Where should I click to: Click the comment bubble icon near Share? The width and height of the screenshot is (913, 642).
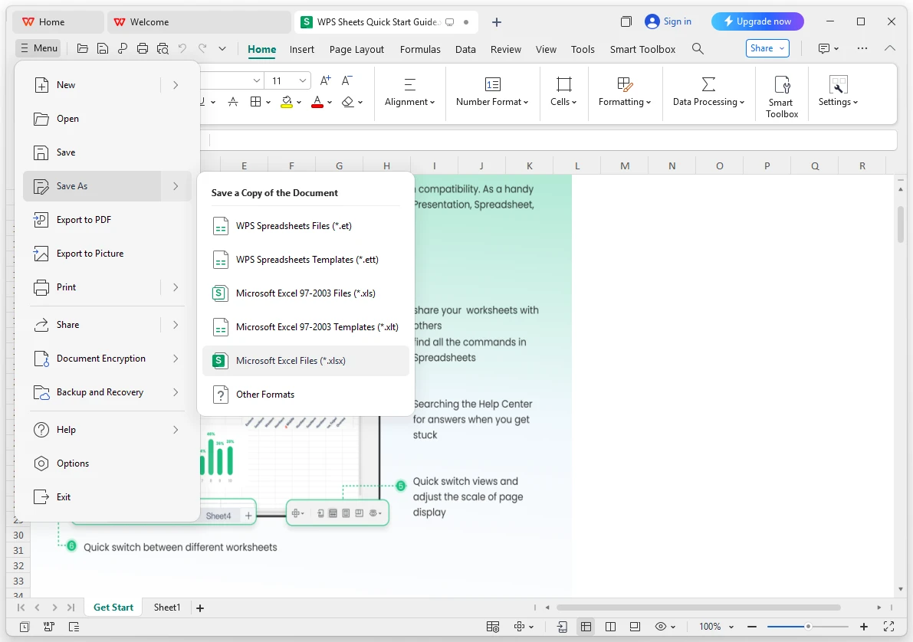[824, 48]
